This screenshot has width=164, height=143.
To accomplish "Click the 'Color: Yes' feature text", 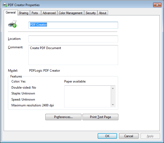I will 18,81.
